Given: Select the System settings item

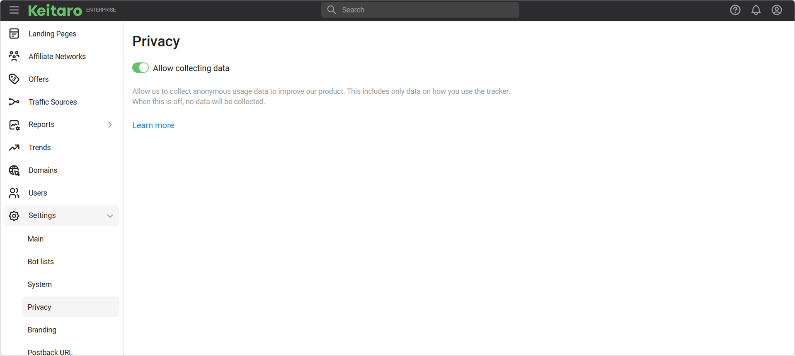Looking at the screenshot, I should (40, 284).
